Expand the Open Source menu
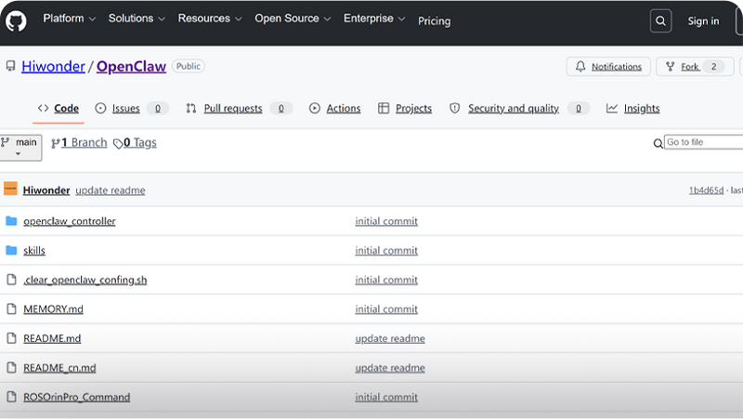This screenshot has height=419, width=743. [293, 19]
